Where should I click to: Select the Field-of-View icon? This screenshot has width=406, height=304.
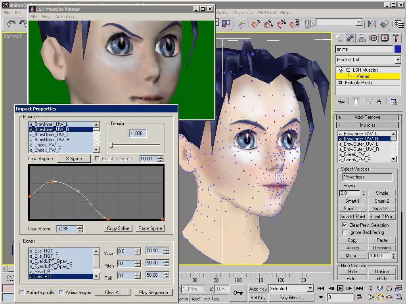(x=371, y=297)
